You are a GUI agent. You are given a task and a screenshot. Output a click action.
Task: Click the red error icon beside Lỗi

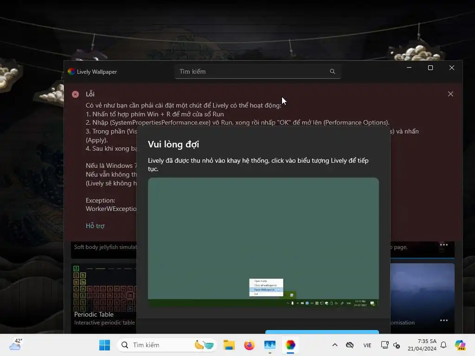[x=76, y=94]
